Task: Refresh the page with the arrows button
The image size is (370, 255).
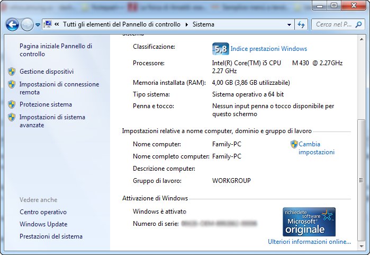Action: tap(301, 24)
